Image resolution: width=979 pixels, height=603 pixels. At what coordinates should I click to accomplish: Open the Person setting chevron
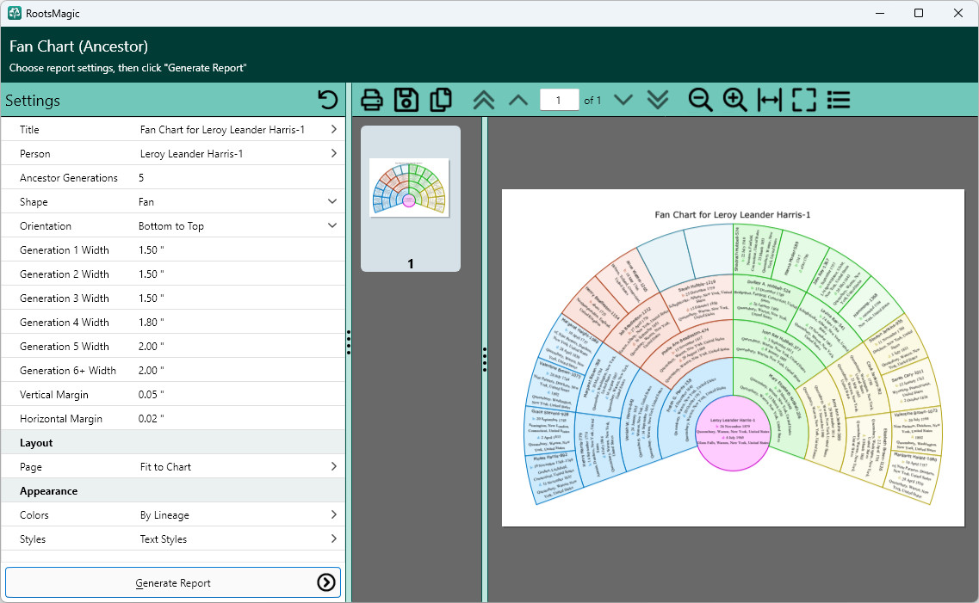point(333,153)
